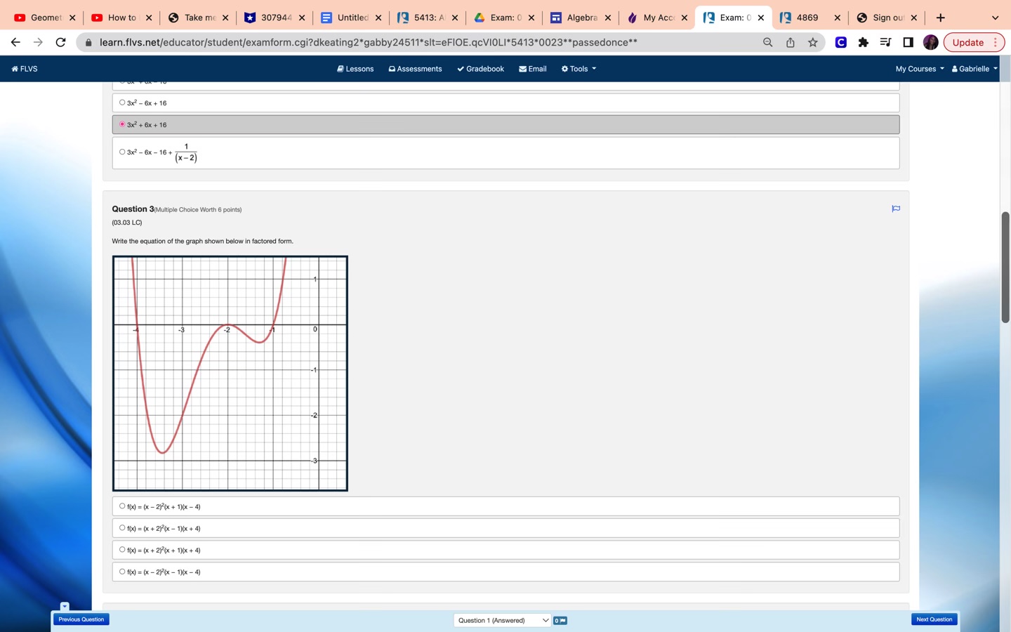Choose f(x) = (x + 2)²(x − 1)(x + 4)
Image resolution: width=1011 pixels, height=632 pixels.
[505, 528]
